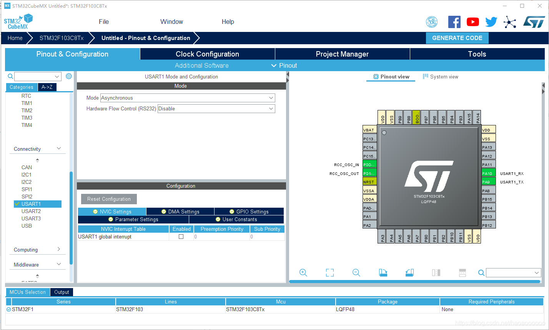Viewport: 549px width, 330px height.
Task: Zoom in on the pinout view
Action: [x=303, y=273]
